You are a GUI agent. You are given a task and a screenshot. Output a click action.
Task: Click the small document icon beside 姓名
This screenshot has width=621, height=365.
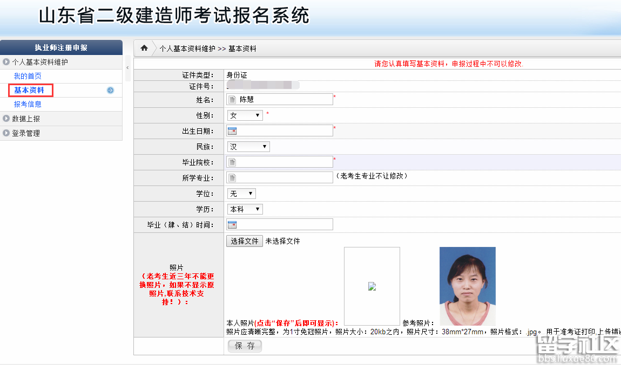(x=233, y=99)
